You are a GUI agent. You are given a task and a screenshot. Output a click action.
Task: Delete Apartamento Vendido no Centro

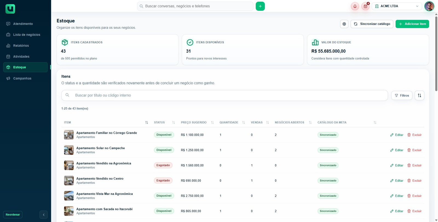[x=414, y=181]
